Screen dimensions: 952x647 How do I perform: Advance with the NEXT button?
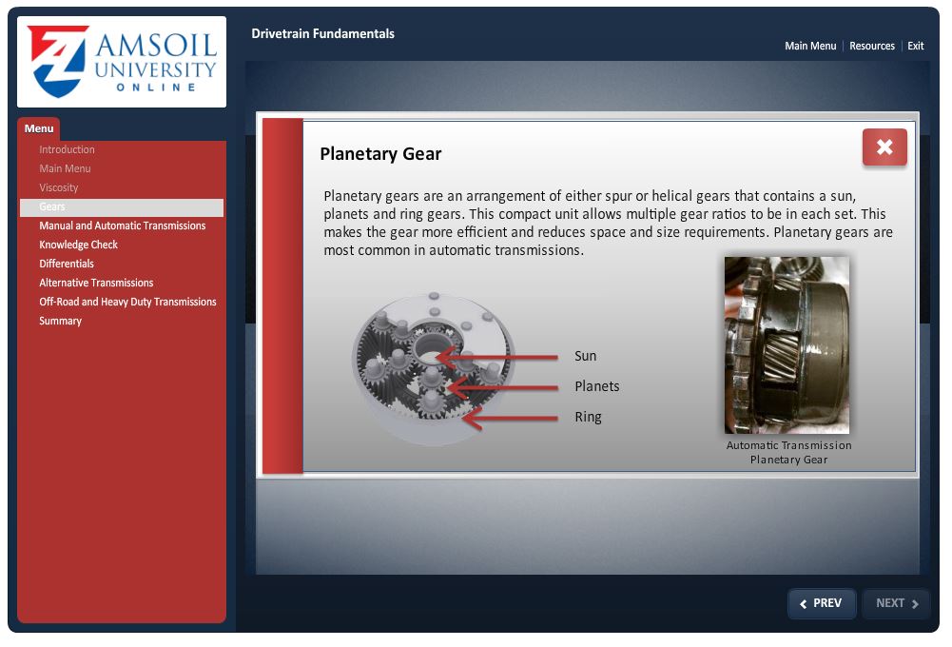pyautogui.click(x=896, y=603)
